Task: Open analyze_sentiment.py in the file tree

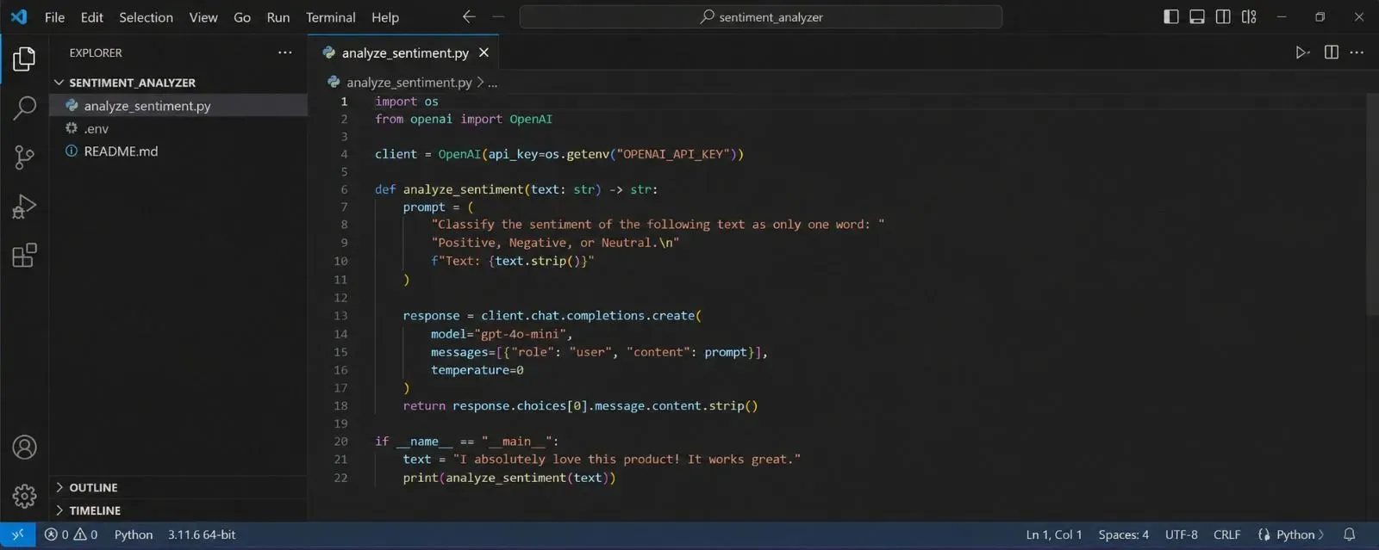Action: pyautogui.click(x=178, y=106)
